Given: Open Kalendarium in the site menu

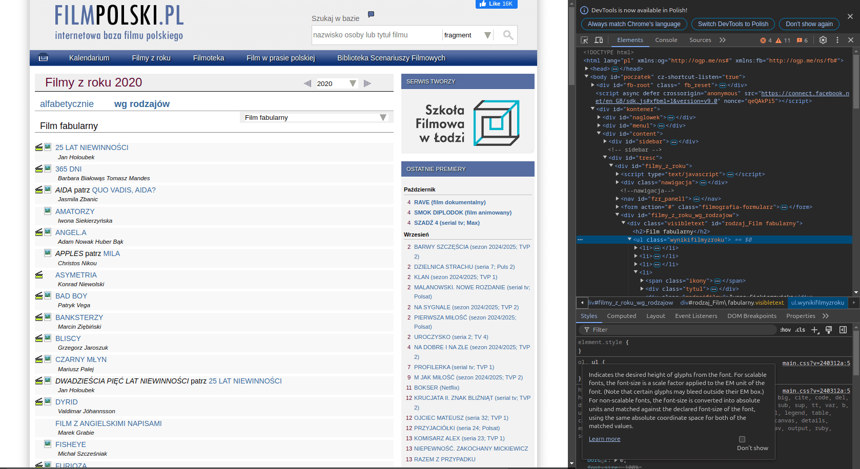Looking at the screenshot, I should click(89, 58).
